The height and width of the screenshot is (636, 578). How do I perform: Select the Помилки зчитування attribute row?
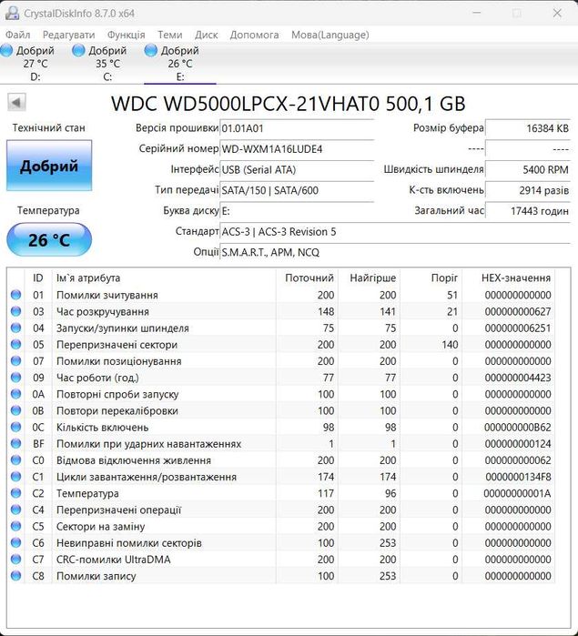[x=281, y=295]
